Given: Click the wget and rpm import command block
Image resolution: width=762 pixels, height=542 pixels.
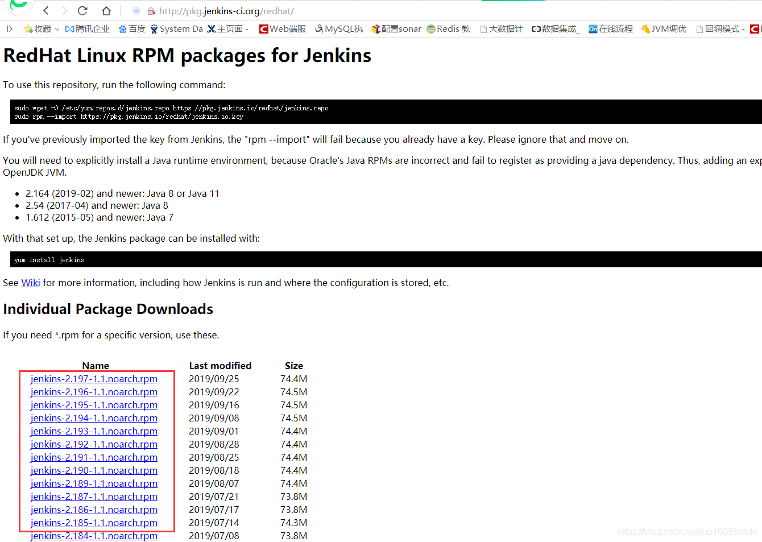Looking at the screenshot, I should (x=386, y=112).
